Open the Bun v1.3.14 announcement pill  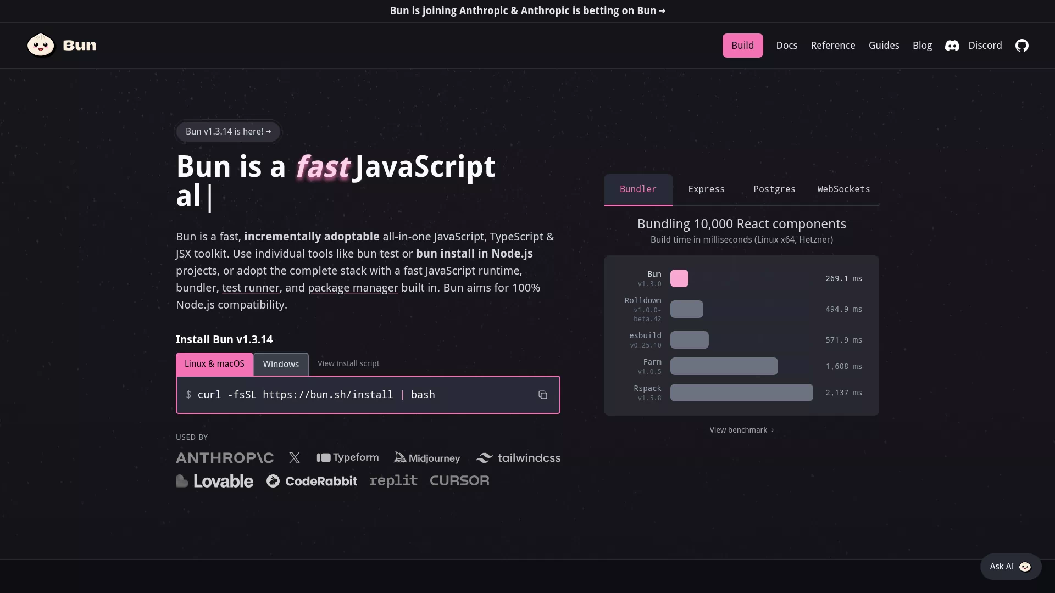coord(228,132)
